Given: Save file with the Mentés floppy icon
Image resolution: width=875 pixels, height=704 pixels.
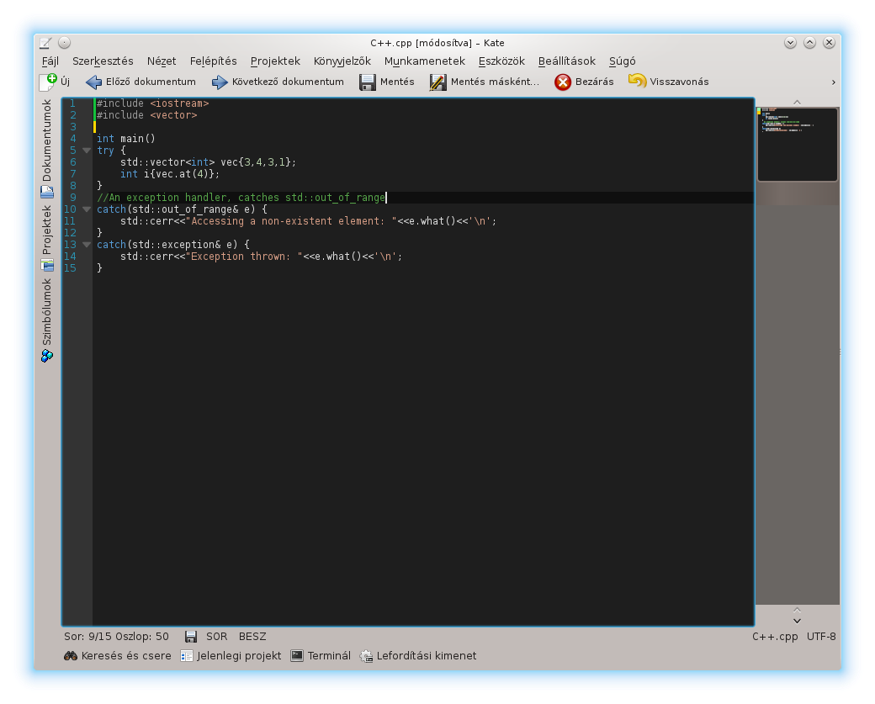Looking at the screenshot, I should pos(367,82).
